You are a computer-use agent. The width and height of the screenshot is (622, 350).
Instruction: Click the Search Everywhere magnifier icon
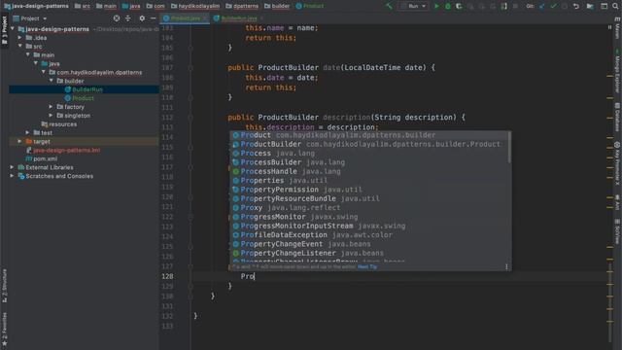point(615,6)
